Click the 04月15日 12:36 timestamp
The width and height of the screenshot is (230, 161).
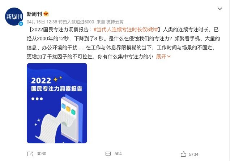tap(42, 22)
